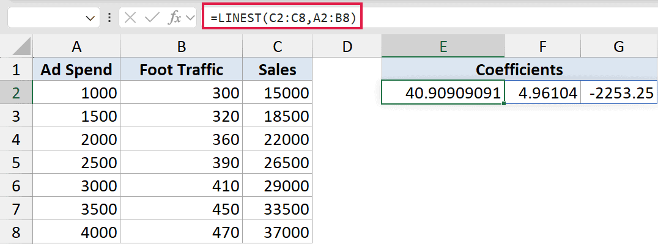Select column G header
Image resolution: width=658 pixels, height=244 pixels.
pos(618,46)
